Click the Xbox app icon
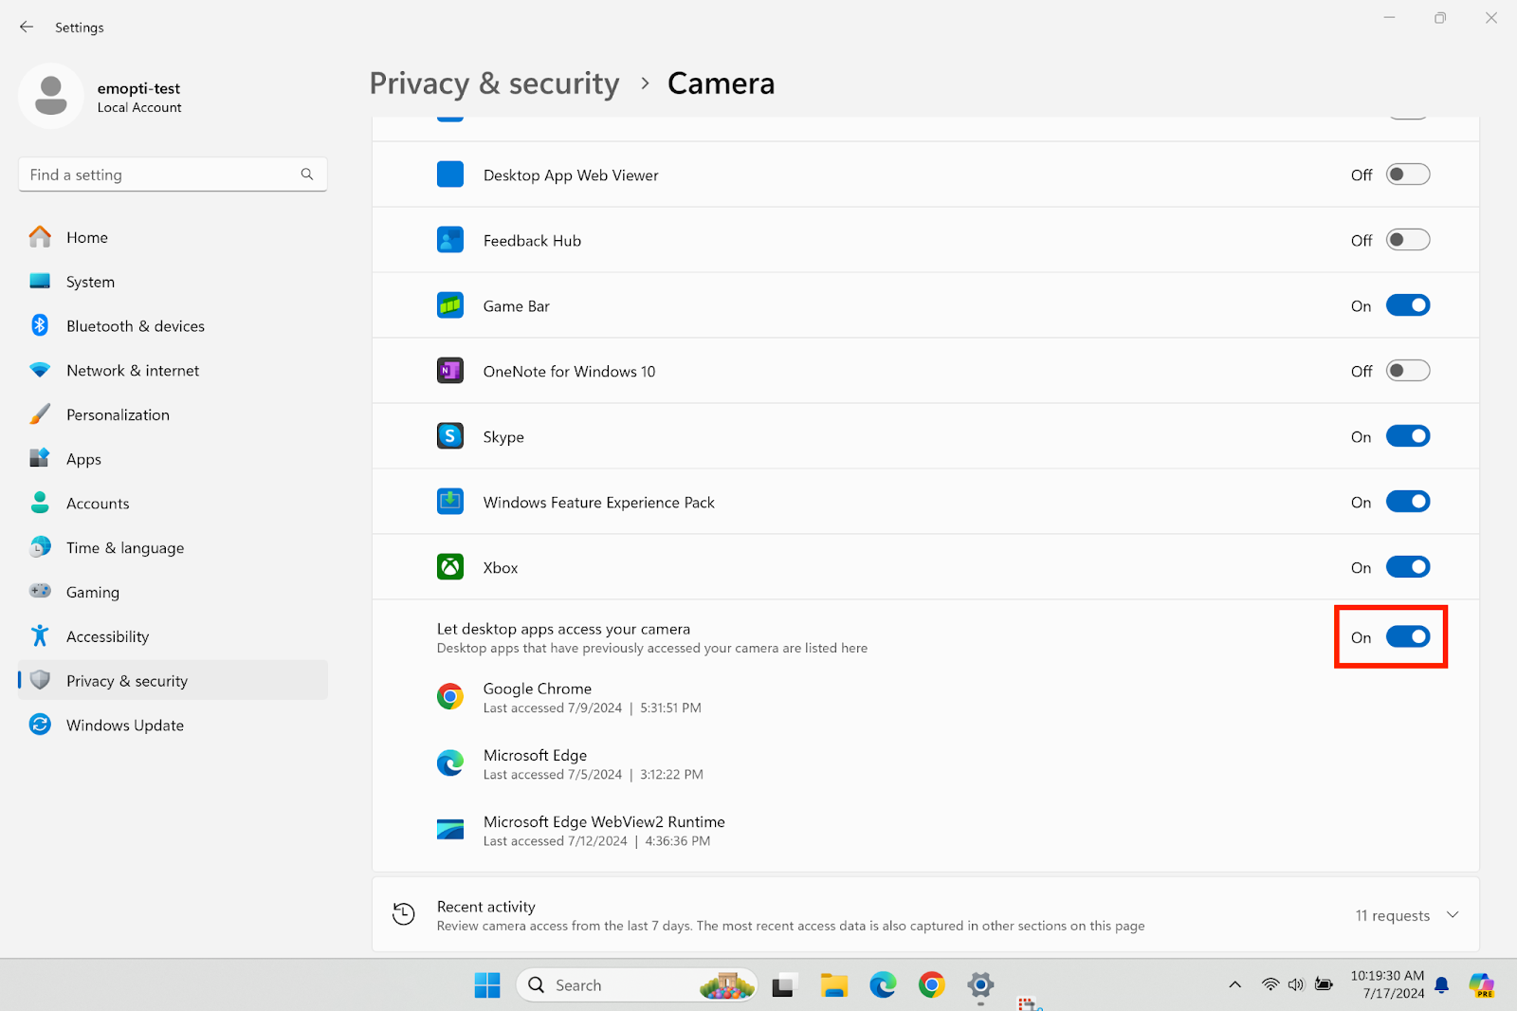The height and width of the screenshot is (1011, 1517). [450, 567]
